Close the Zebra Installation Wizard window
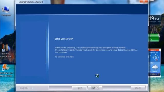Image resolution: width=164 pixels, height=92 pixels. [x=144, y=1]
